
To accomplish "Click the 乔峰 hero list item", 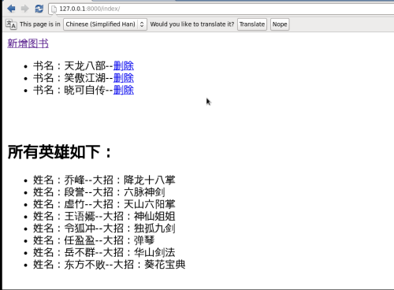I will pyautogui.click(x=104, y=180).
